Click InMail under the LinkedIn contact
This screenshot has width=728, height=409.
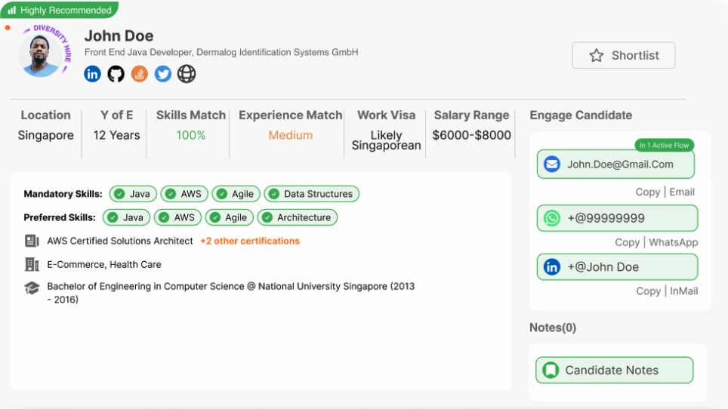coord(683,291)
